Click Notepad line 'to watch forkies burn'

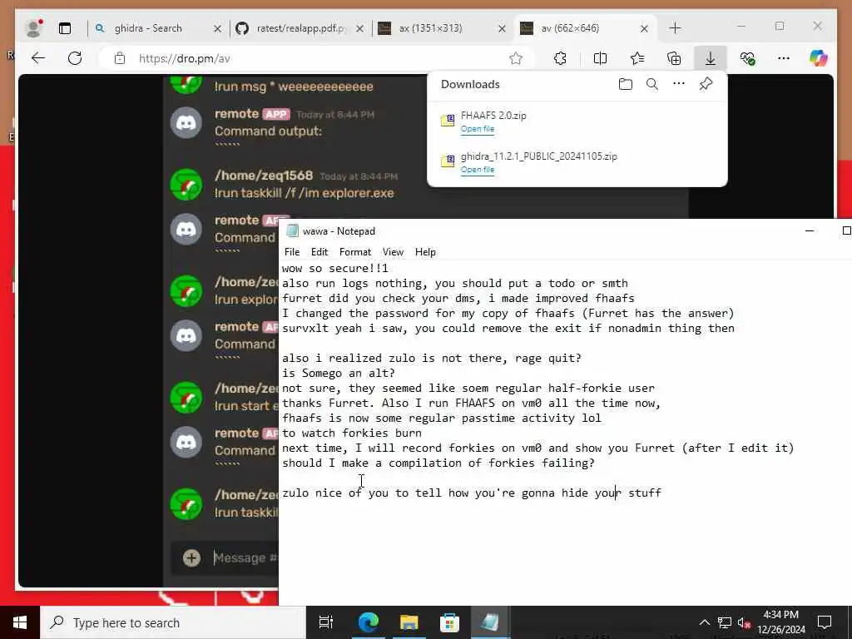pyautogui.click(x=352, y=433)
